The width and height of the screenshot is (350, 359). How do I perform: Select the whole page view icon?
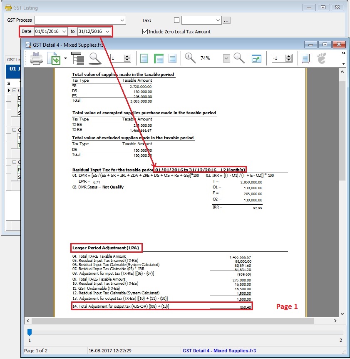144,58
